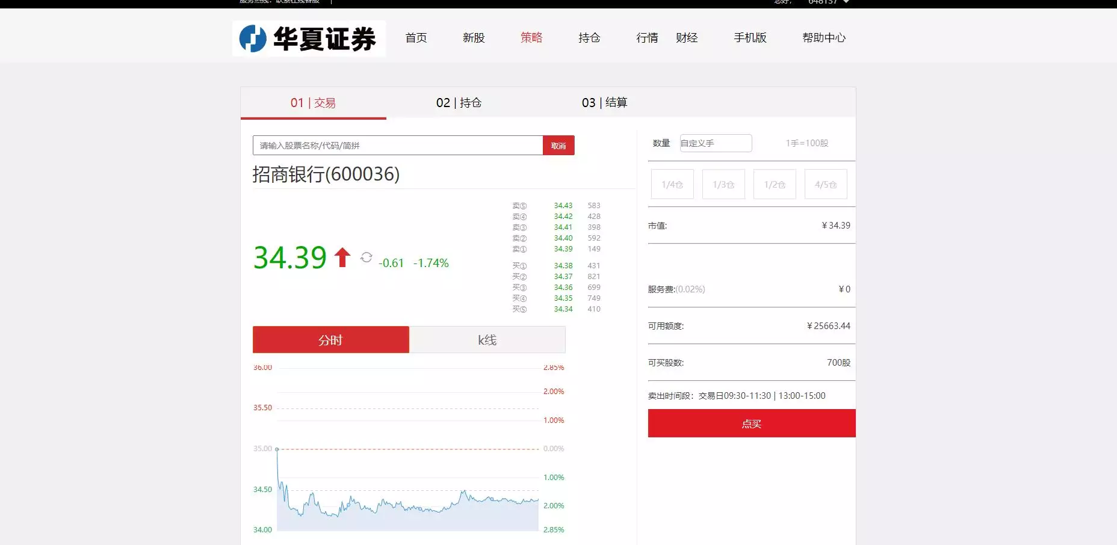The width and height of the screenshot is (1117, 545).
Task: Click the 35.50 price axis label
Action: (x=262, y=408)
